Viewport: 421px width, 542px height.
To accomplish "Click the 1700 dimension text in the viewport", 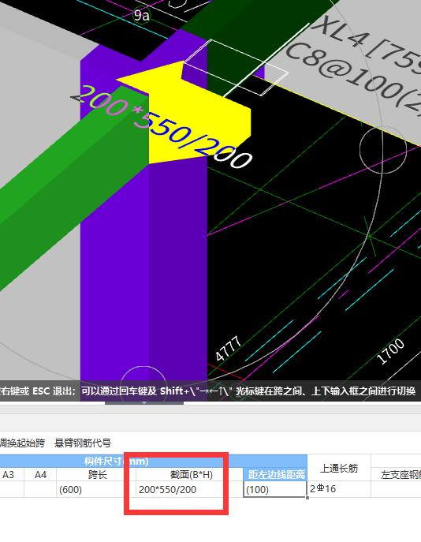I will pos(390,351).
